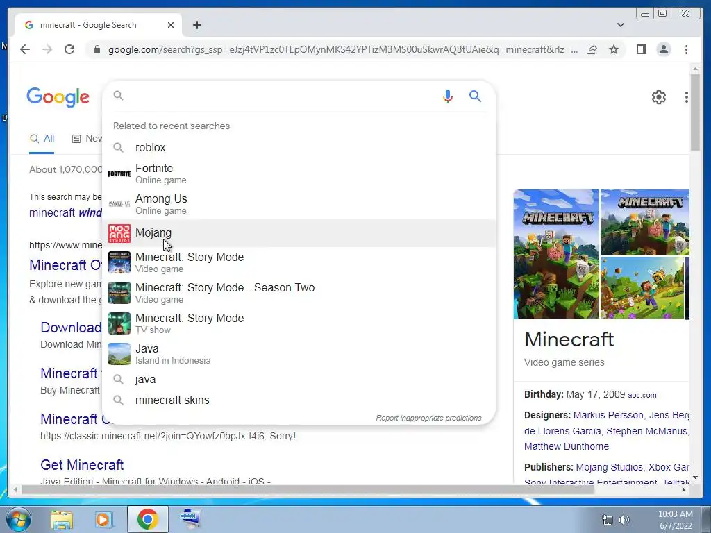The width and height of the screenshot is (711, 533).
Task: Click blue search magnifier button
Action: coord(475,96)
